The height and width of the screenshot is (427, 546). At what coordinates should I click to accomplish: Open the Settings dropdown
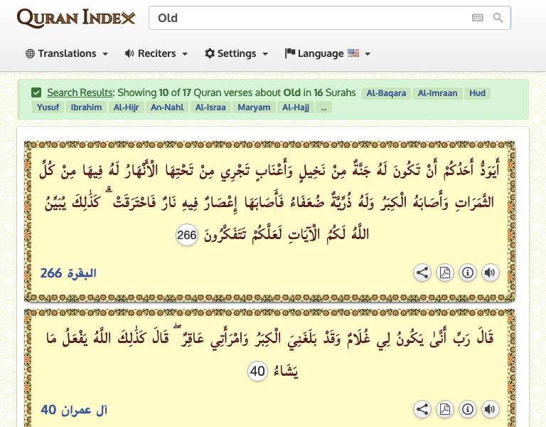[x=237, y=53]
